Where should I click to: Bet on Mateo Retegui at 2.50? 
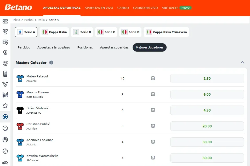pos(207,78)
